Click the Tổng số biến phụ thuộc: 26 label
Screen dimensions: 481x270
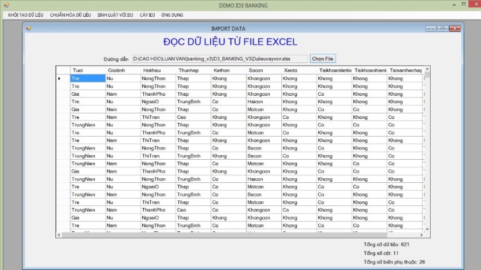(x=394, y=262)
